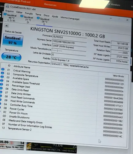Select the E: disk at 28 °C
The height and width of the screenshot is (154, 133).
point(43,21)
